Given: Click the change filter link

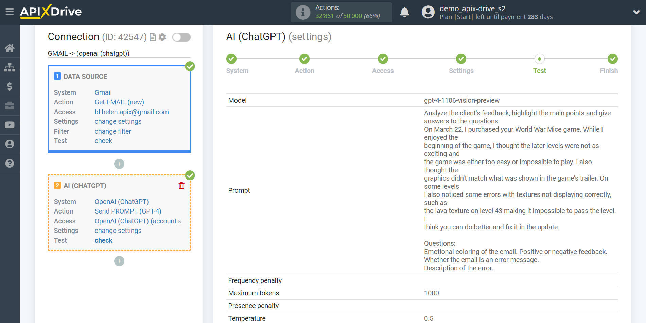Looking at the screenshot, I should 113,131.
